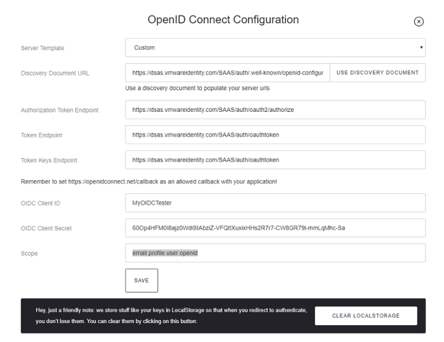Click the Discovery Document URL label

pos(55,73)
